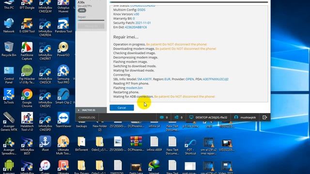The image size is (310, 174).
Task: Launch Frp Hijacker v1.0 shortcut
Action: point(27,74)
